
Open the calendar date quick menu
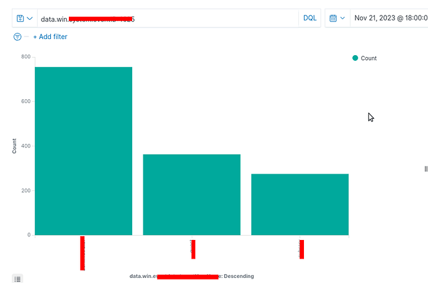[x=337, y=18]
